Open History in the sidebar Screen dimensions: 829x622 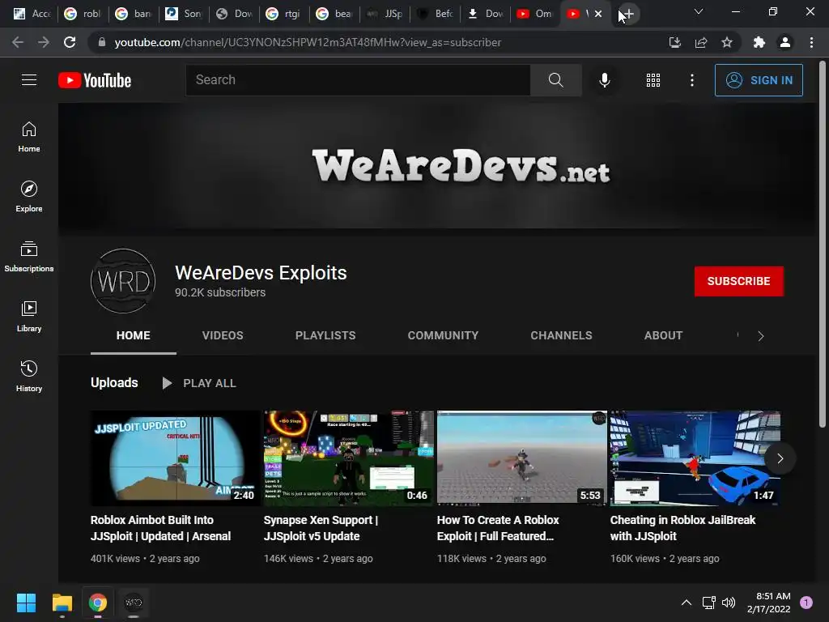pyautogui.click(x=29, y=376)
